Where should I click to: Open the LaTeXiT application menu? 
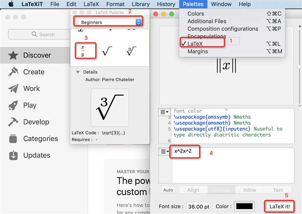click(x=32, y=4)
